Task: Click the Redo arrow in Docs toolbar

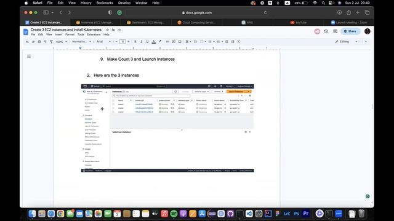Action: [x=33, y=42]
